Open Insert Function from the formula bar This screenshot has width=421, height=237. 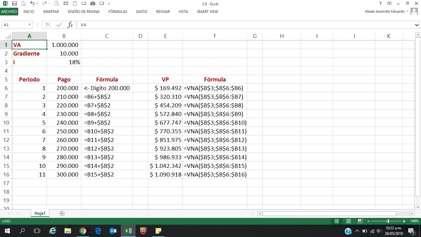[70, 25]
